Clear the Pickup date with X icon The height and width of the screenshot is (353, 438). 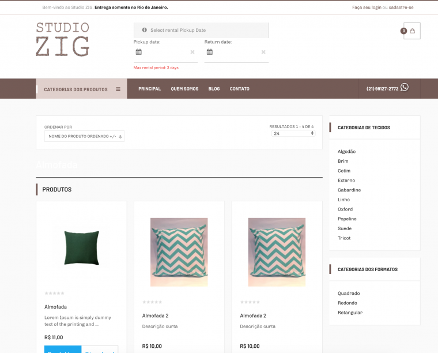(192, 52)
